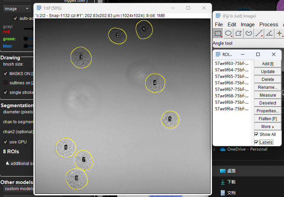This screenshot has width=284, height=197.
Task: Click cell ROI labeled 6 in image
Action: coord(66,148)
